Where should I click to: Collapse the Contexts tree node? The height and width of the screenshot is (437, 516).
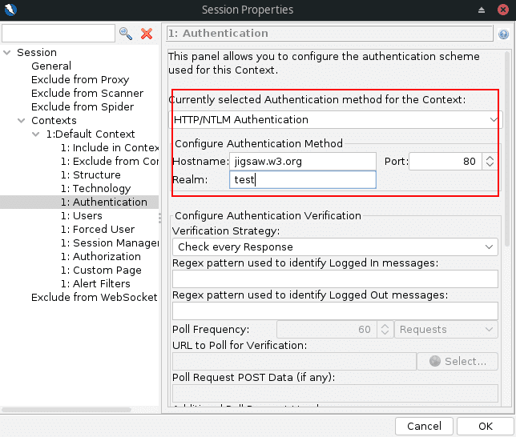(x=22, y=120)
